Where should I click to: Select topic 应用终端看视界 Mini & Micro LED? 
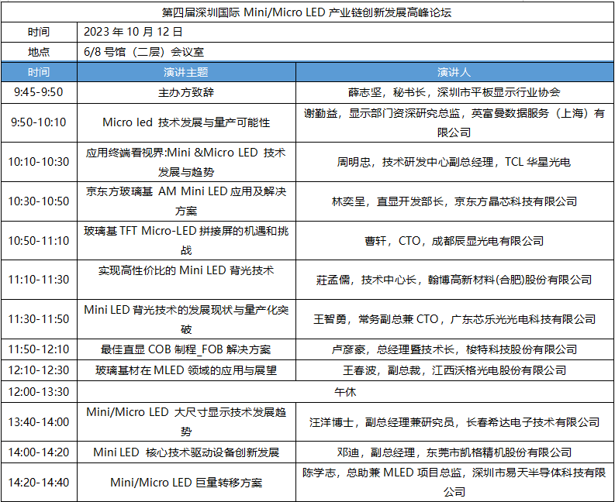[x=186, y=162]
